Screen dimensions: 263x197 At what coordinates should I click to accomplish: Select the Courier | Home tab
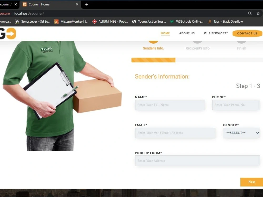click(50, 4)
